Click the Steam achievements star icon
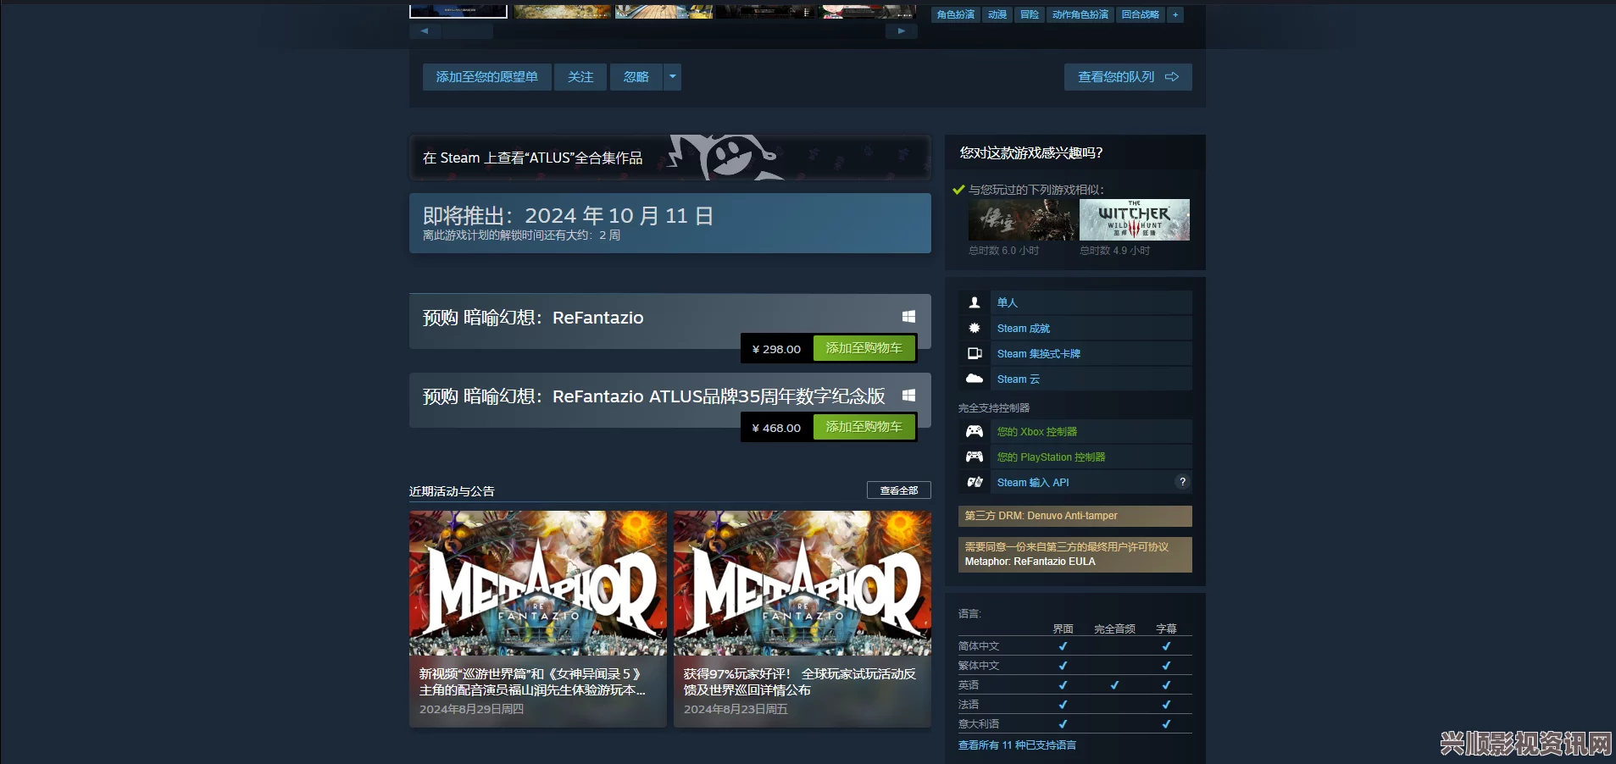1616x764 pixels. pos(975,328)
